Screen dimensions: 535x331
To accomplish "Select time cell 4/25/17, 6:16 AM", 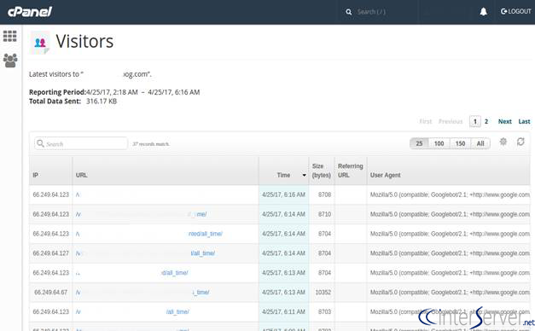I will tap(283, 195).
